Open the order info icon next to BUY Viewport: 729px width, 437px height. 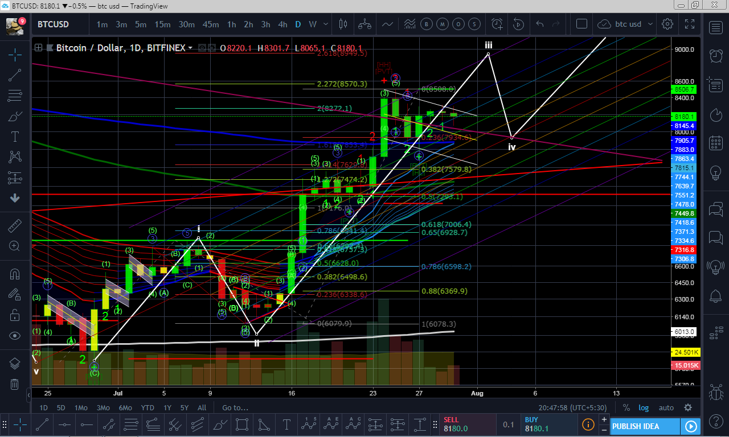pyautogui.click(x=588, y=424)
